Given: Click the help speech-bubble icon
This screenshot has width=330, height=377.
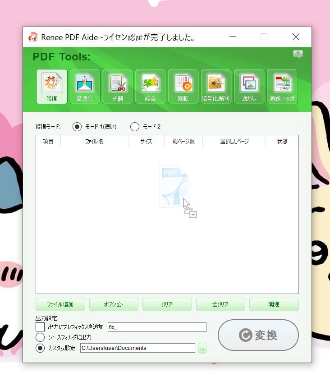Looking at the screenshot, I should point(298,54).
